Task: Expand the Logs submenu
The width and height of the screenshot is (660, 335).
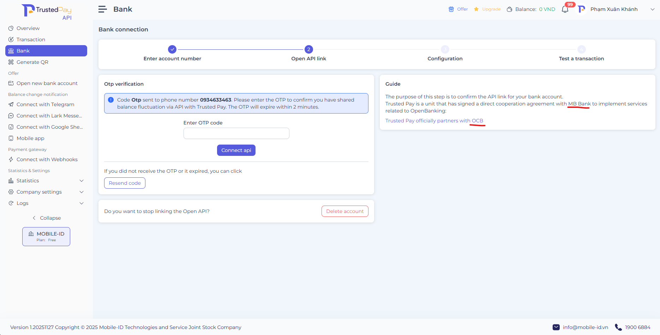Action: coord(82,203)
